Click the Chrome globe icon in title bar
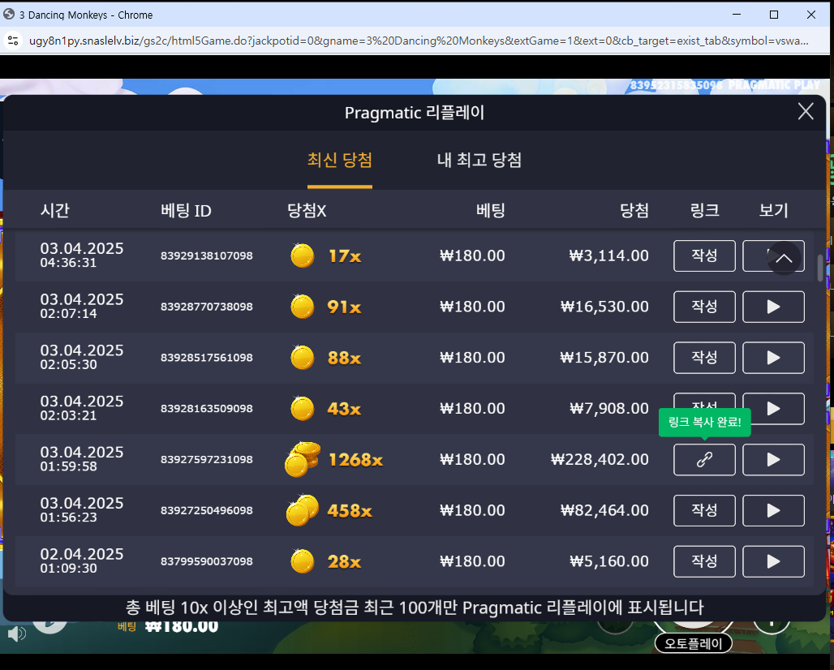 tap(9, 15)
